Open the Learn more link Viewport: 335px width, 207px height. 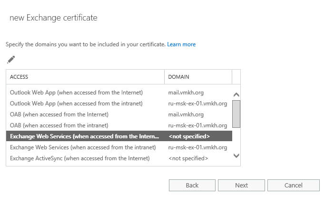(x=181, y=44)
